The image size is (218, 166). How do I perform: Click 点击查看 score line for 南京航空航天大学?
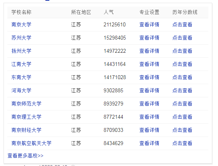click(x=182, y=144)
